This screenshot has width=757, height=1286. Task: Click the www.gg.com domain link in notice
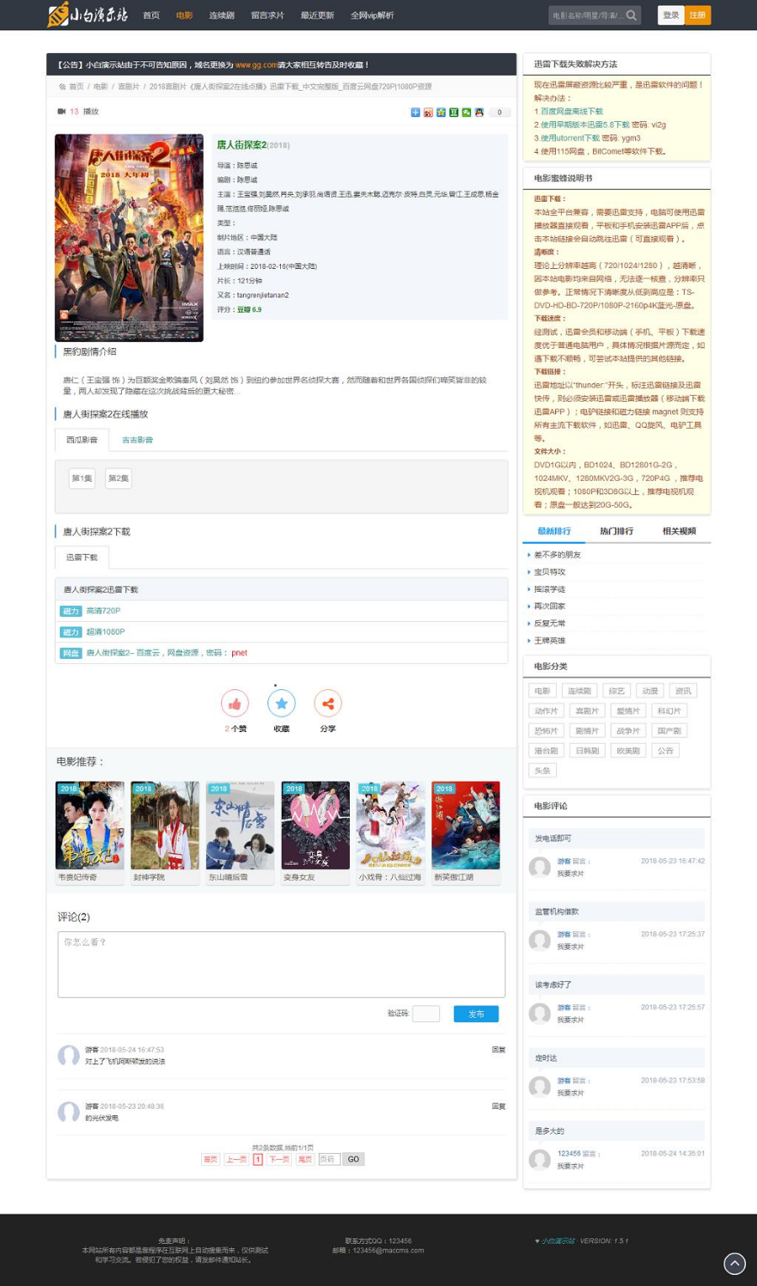pos(257,65)
